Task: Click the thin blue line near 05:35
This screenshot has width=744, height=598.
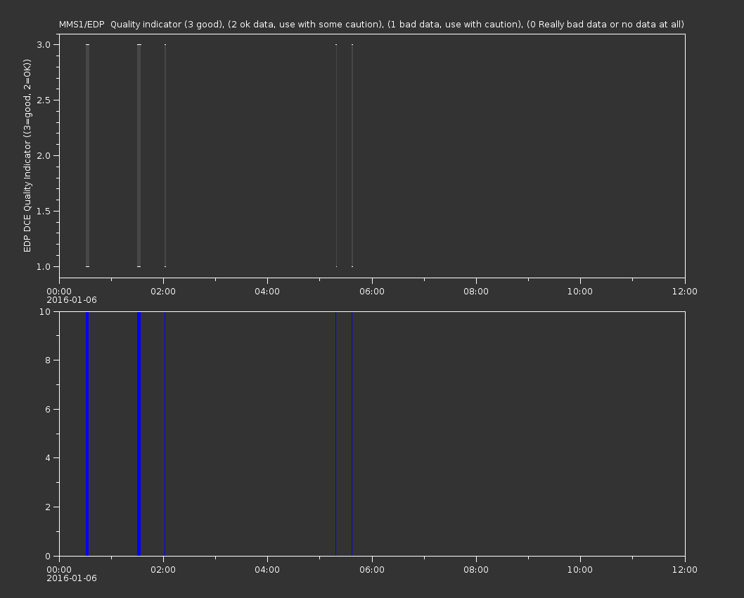Action: point(352,434)
